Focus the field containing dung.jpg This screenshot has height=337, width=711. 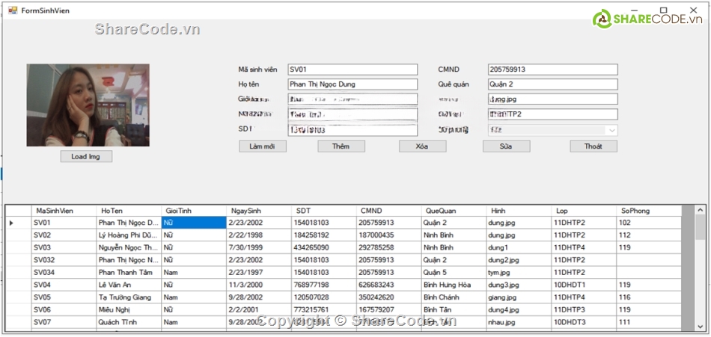[x=553, y=99]
